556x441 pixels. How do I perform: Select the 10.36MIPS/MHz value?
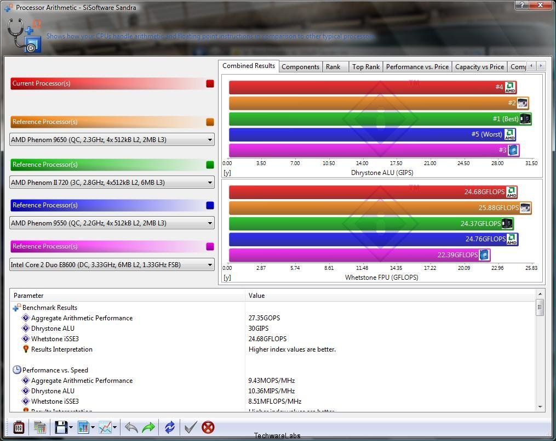(x=272, y=391)
